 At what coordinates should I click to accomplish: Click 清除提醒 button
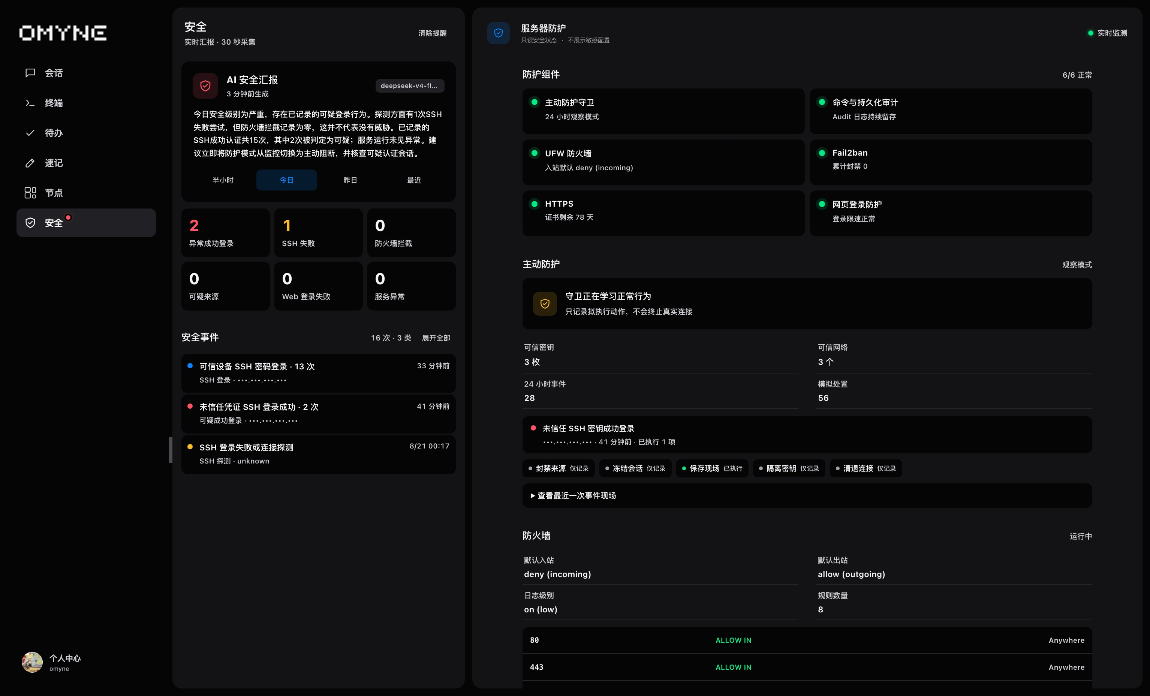pos(432,33)
